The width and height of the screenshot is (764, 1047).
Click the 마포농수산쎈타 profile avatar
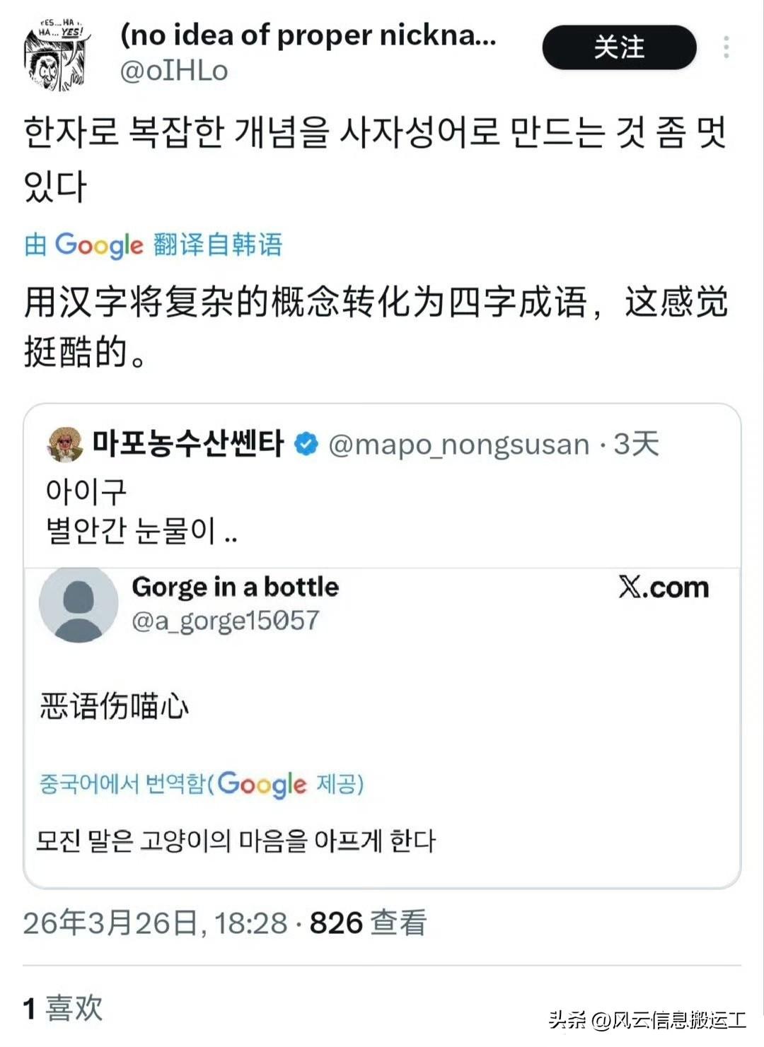click(x=65, y=445)
